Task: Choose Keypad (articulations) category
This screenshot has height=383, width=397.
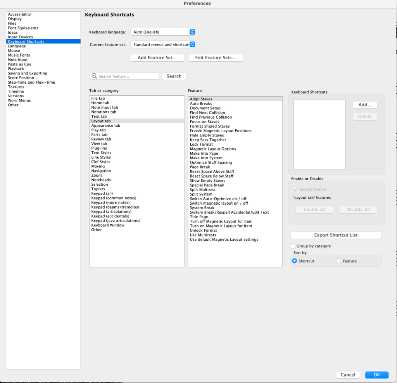Action: pos(111,212)
